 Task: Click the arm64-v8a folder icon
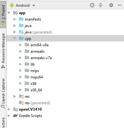pos(27,45)
